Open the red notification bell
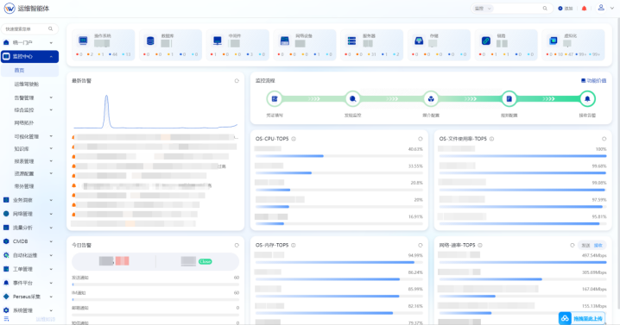The height and width of the screenshot is (325, 620). (x=584, y=9)
